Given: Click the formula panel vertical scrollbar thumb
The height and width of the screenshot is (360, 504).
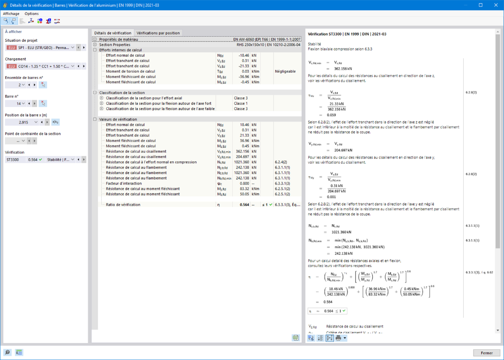Looking at the screenshot, I should pyautogui.click(x=498, y=141).
